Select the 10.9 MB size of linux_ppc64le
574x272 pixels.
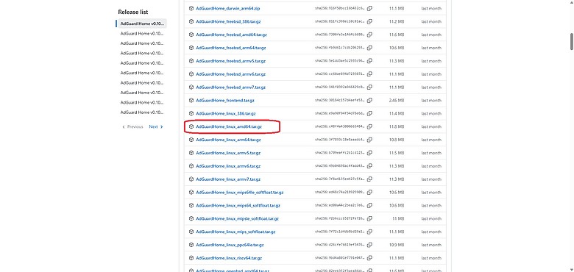(x=397, y=245)
